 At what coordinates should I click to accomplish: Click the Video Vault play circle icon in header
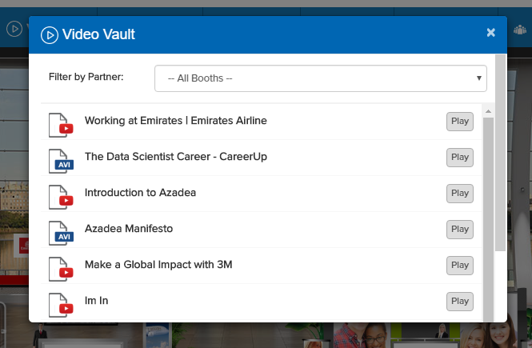(49, 34)
